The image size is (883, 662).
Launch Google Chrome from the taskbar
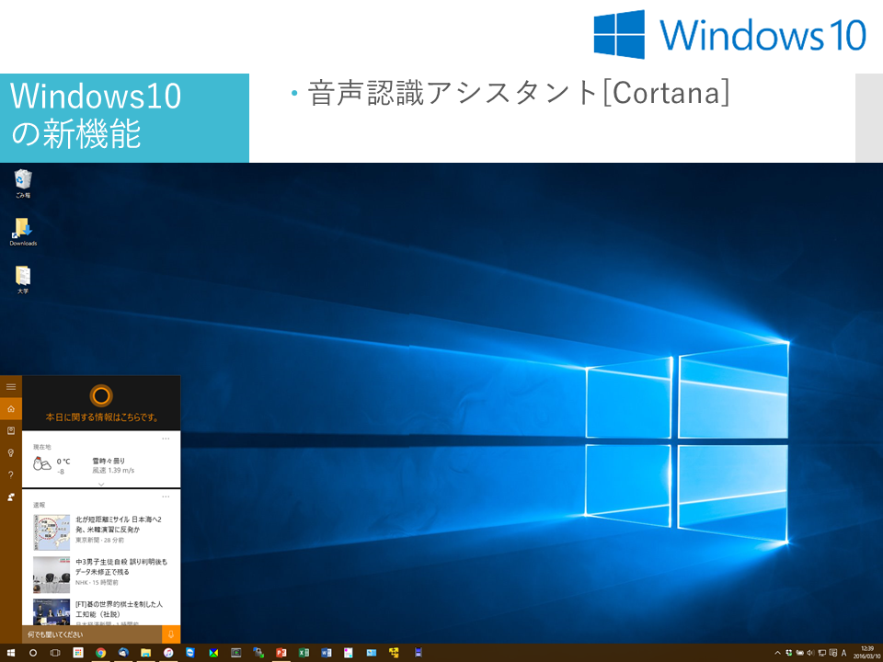(101, 653)
